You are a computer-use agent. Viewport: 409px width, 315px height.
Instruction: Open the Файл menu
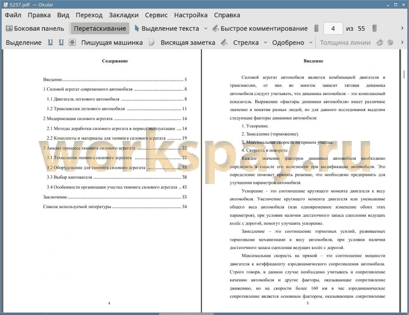[x=13, y=15]
